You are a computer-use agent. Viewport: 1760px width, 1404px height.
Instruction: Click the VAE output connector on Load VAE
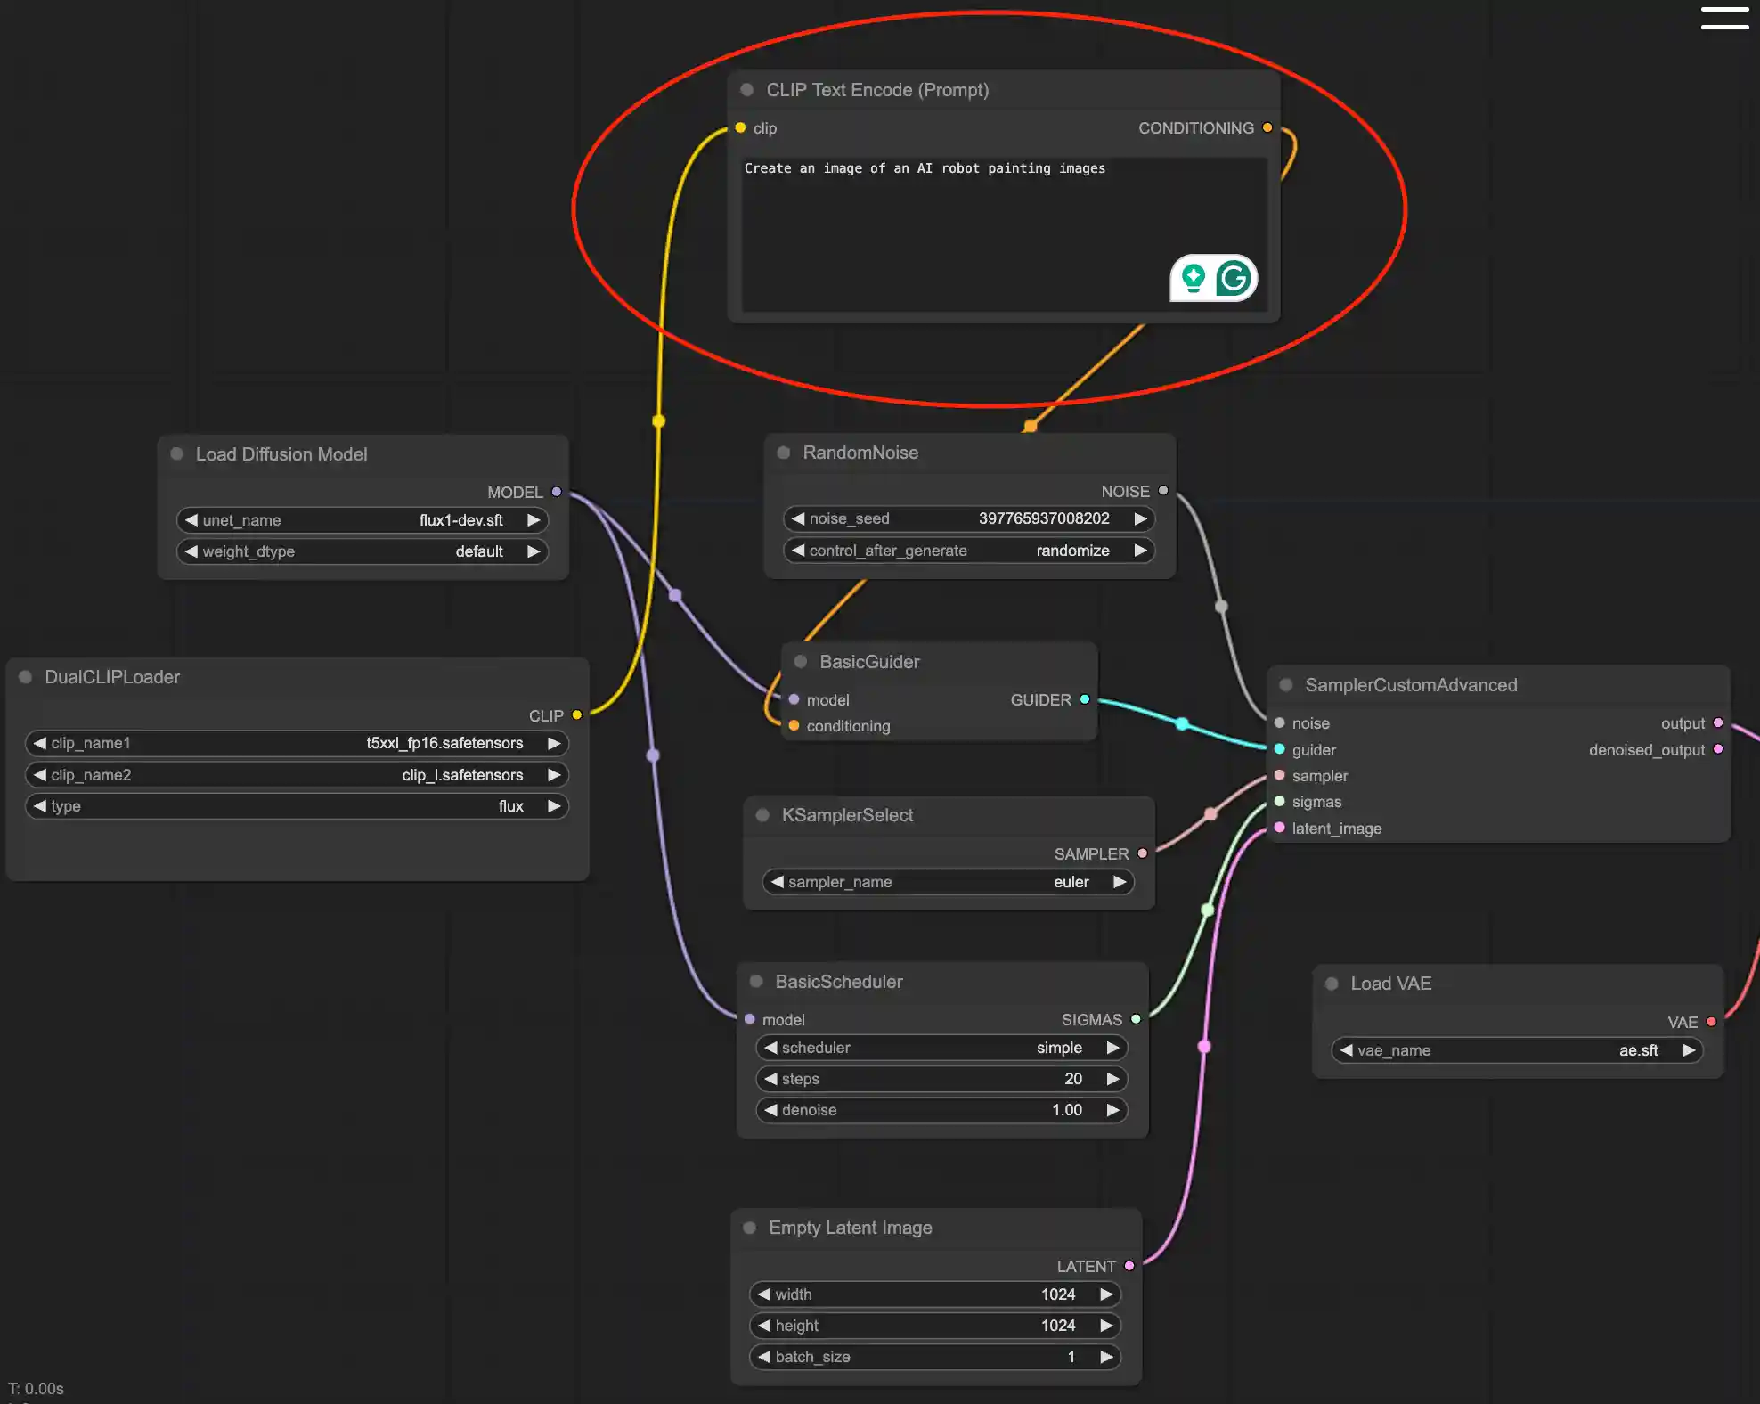[x=1711, y=1022]
